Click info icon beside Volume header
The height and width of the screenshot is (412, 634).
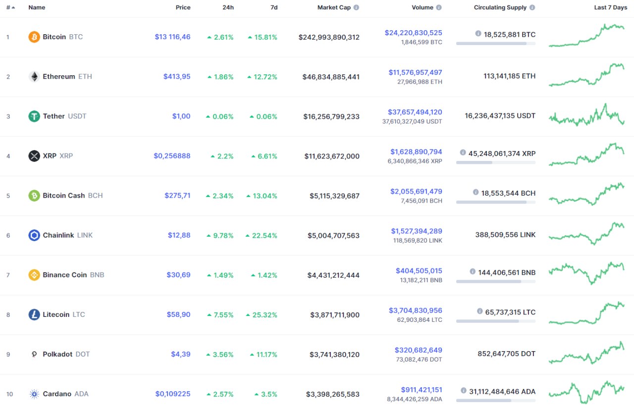point(439,8)
